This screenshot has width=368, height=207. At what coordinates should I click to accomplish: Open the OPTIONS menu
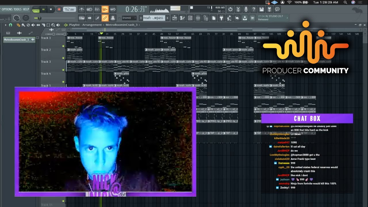click(x=7, y=9)
